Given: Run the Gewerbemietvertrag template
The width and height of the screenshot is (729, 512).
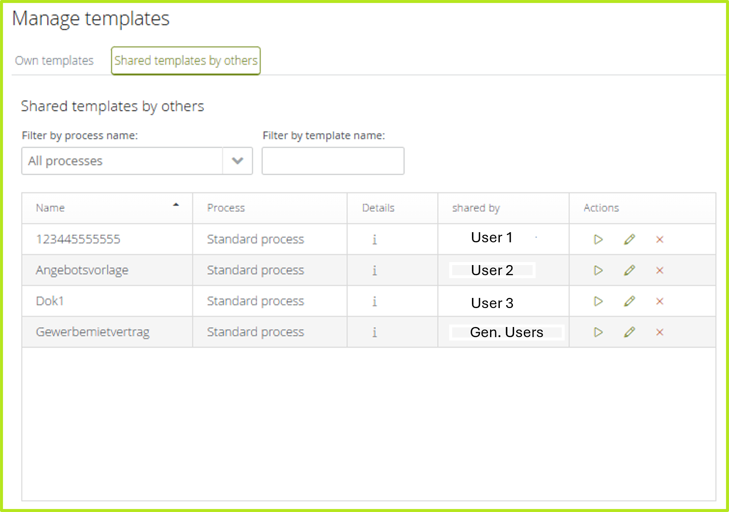Looking at the screenshot, I should click(598, 332).
